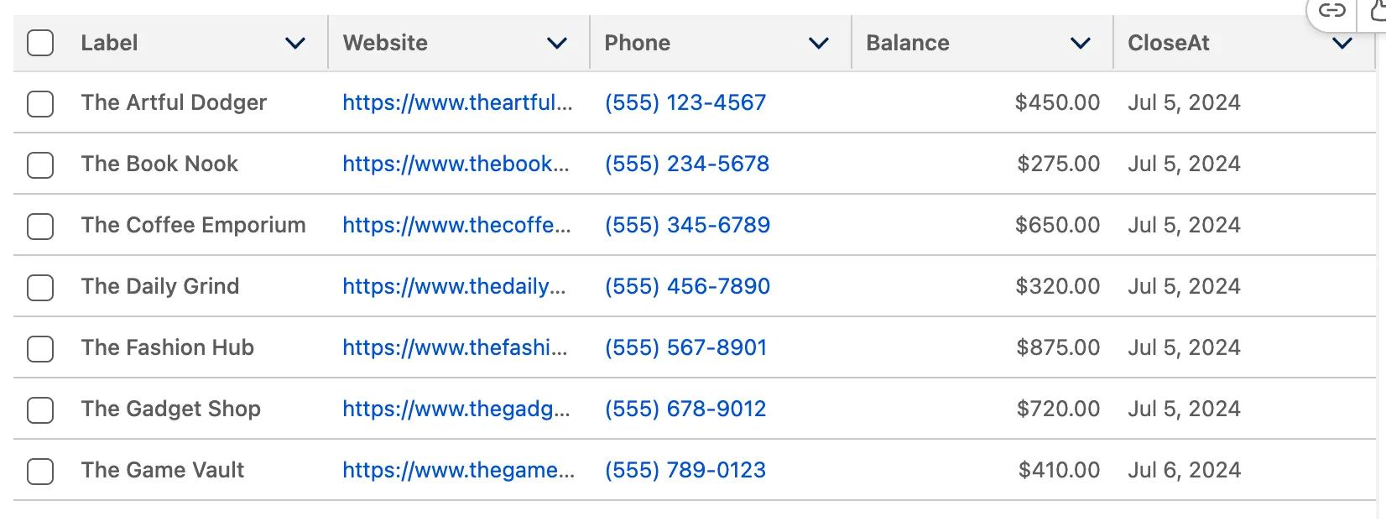This screenshot has height=532, width=1386.
Task: Click The Fashion Hub phone number link
Action: click(685, 348)
